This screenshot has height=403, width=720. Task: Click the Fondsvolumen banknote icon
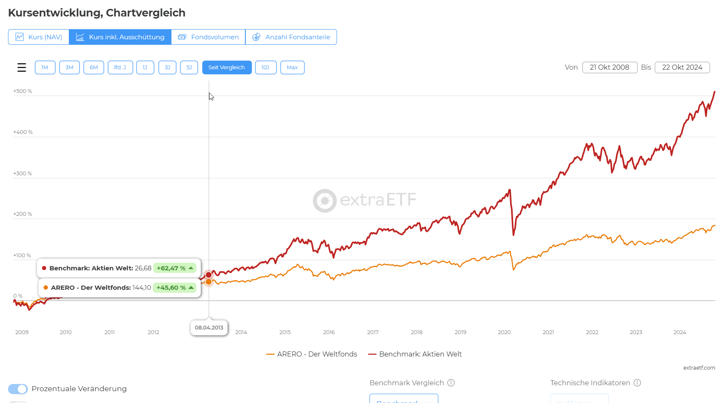(182, 37)
